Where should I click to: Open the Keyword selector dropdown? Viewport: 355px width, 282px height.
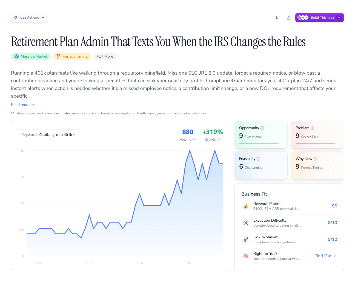coord(49,135)
